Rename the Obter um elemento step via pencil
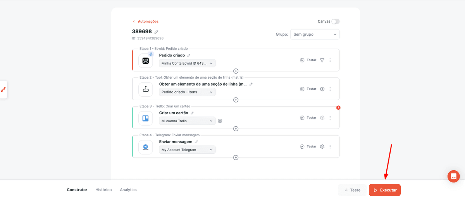The height and width of the screenshot is (199, 465). (251, 84)
